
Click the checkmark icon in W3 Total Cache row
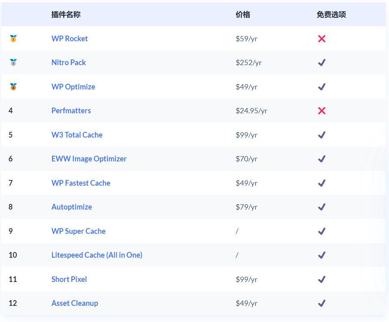point(321,135)
